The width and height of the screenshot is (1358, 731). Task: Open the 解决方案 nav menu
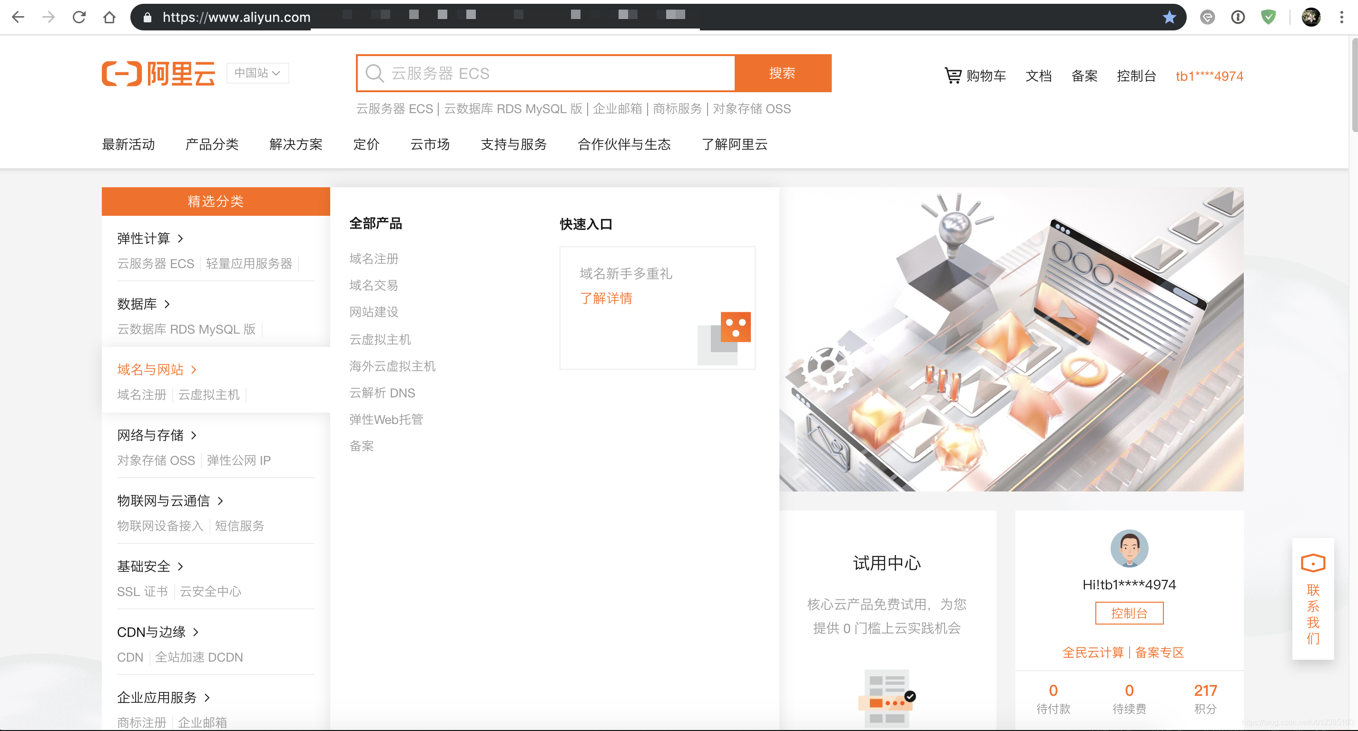point(296,144)
